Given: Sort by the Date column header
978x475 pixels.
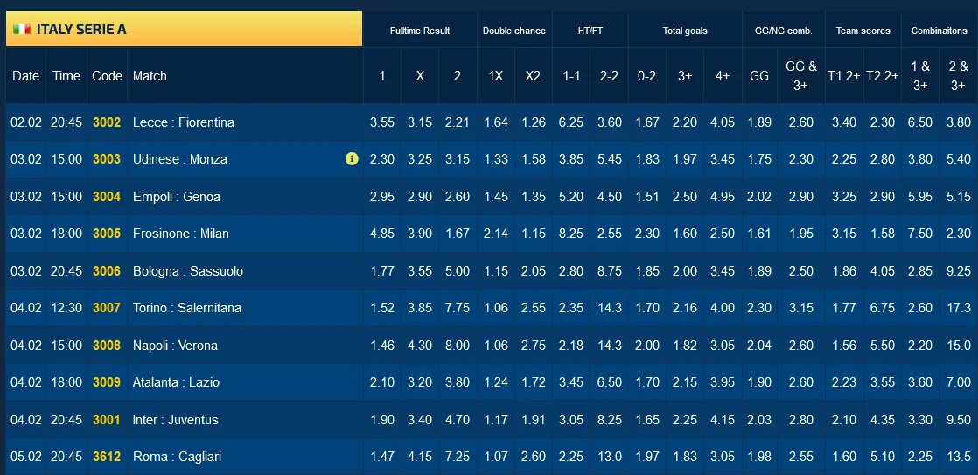Looking at the screenshot, I should (25, 76).
